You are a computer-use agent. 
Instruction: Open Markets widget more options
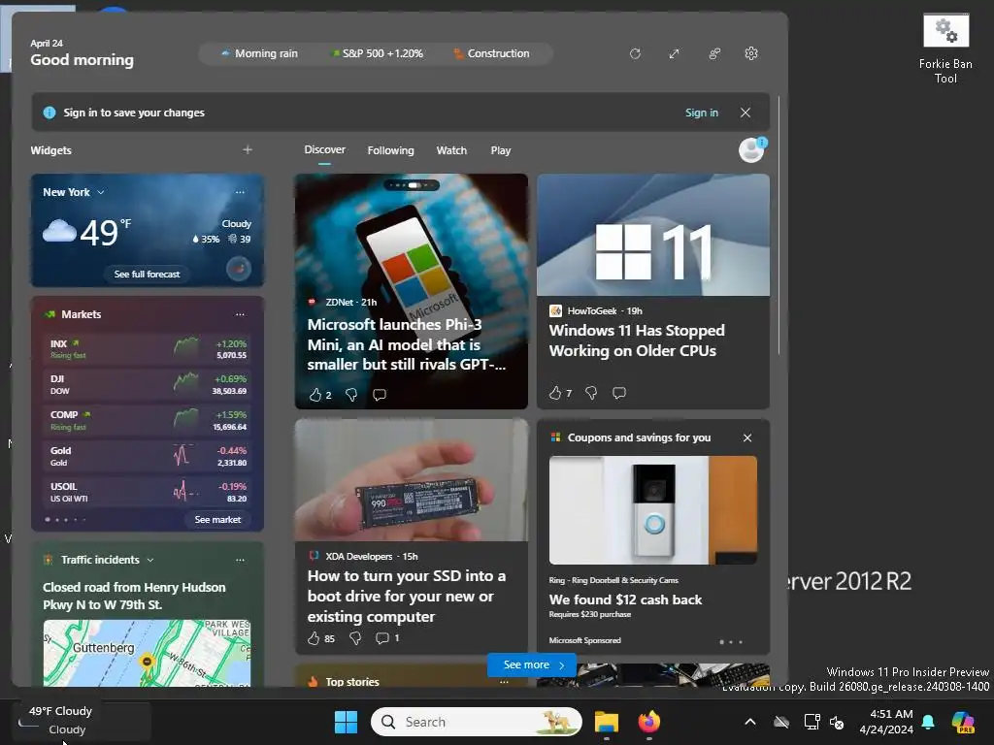[x=240, y=314]
